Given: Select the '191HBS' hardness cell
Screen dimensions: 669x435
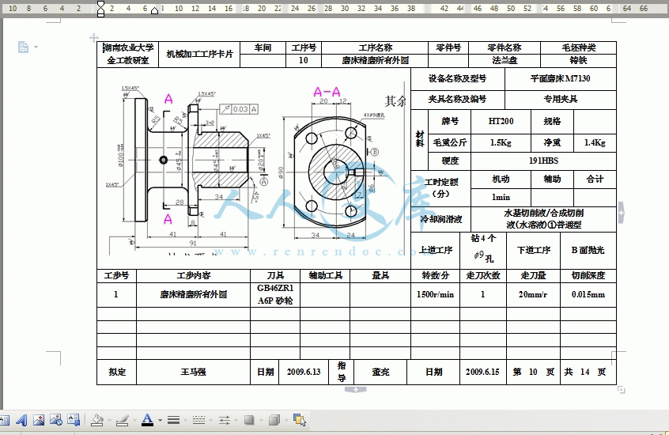Looking at the screenshot, I should pos(543,161).
